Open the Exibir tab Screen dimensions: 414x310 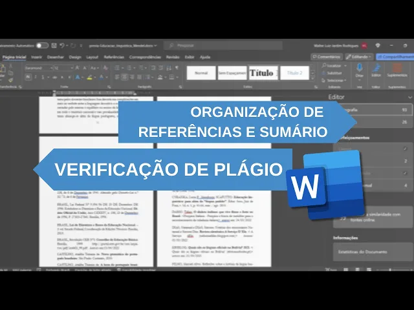click(190, 57)
